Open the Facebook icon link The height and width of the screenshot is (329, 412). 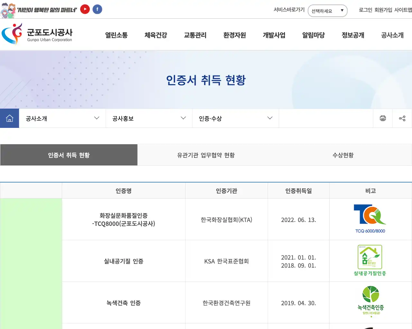point(97,9)
